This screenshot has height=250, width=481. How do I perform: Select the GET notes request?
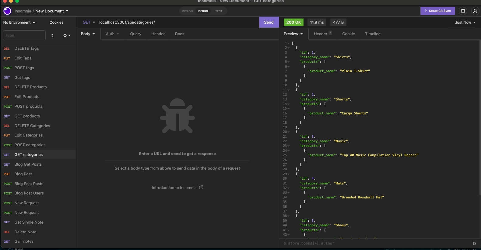tap(38, 242)
